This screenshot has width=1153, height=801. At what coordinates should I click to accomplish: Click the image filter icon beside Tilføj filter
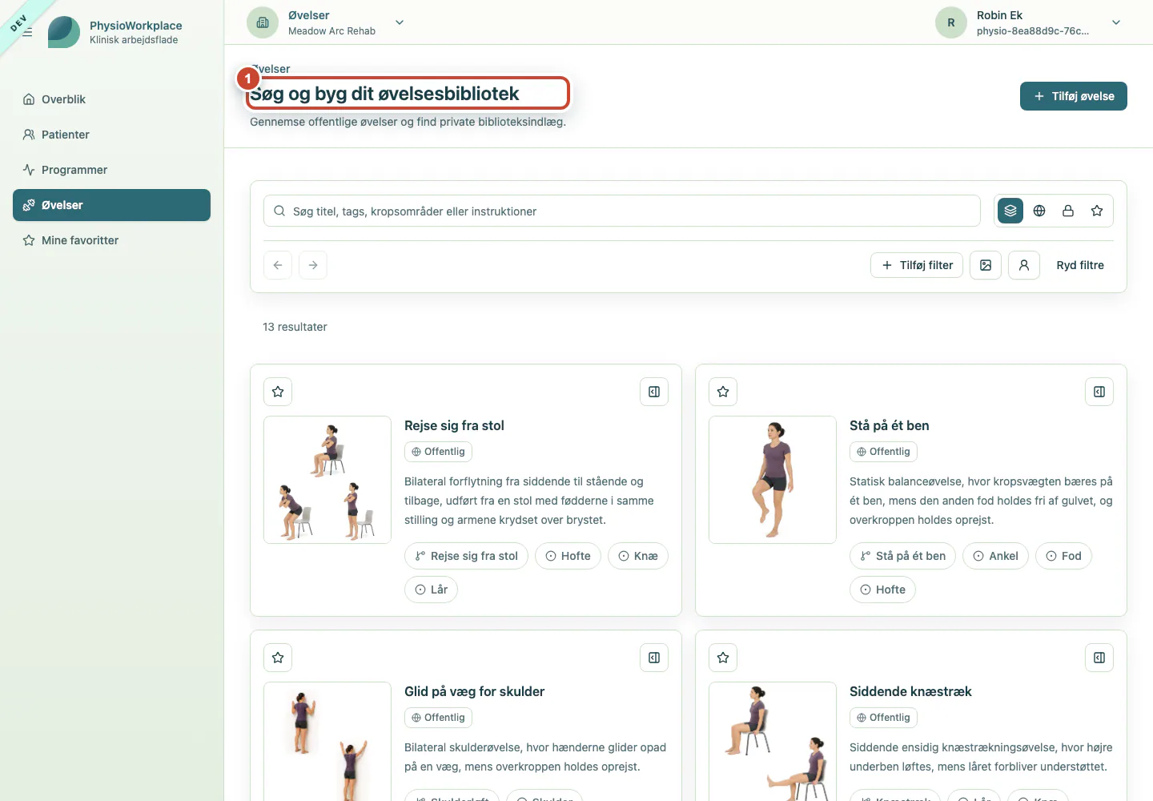point(986,265)
